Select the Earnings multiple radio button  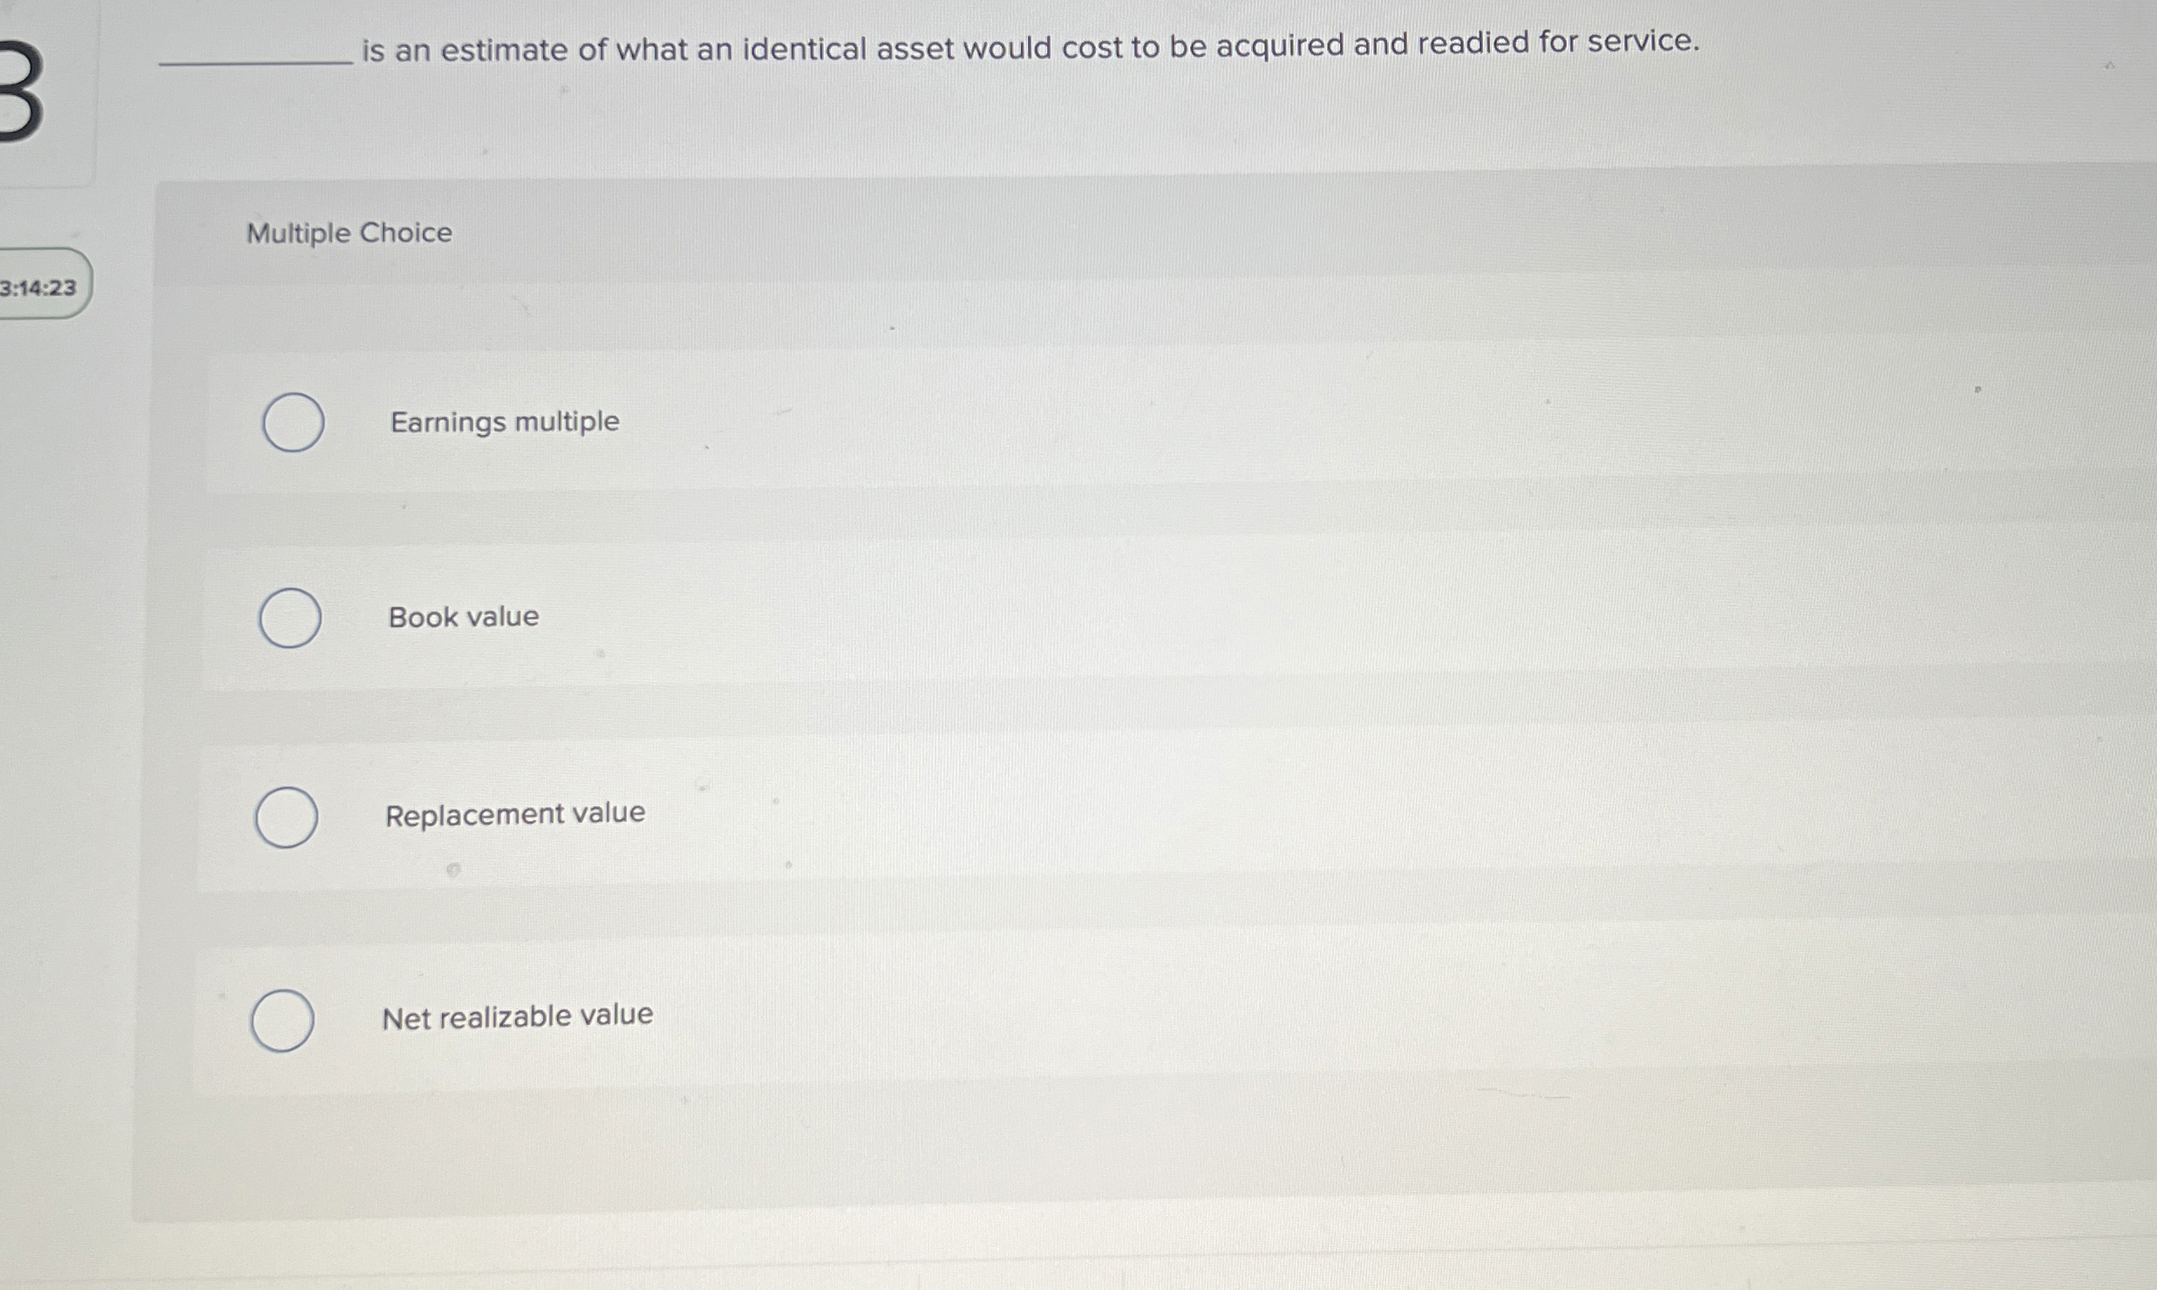(293, 423)
